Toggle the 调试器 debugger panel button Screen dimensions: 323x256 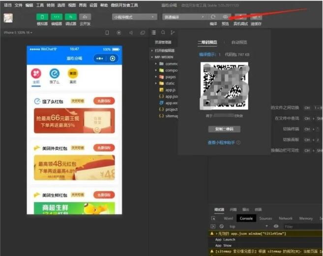(x=71, y=17)
